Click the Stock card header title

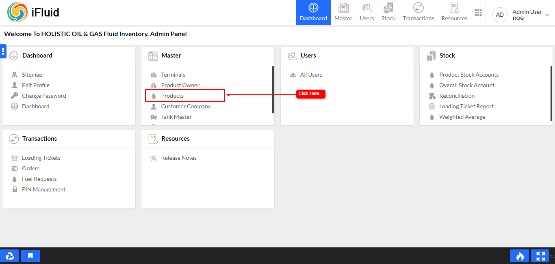pyautogui.click(x=447, y=56)
